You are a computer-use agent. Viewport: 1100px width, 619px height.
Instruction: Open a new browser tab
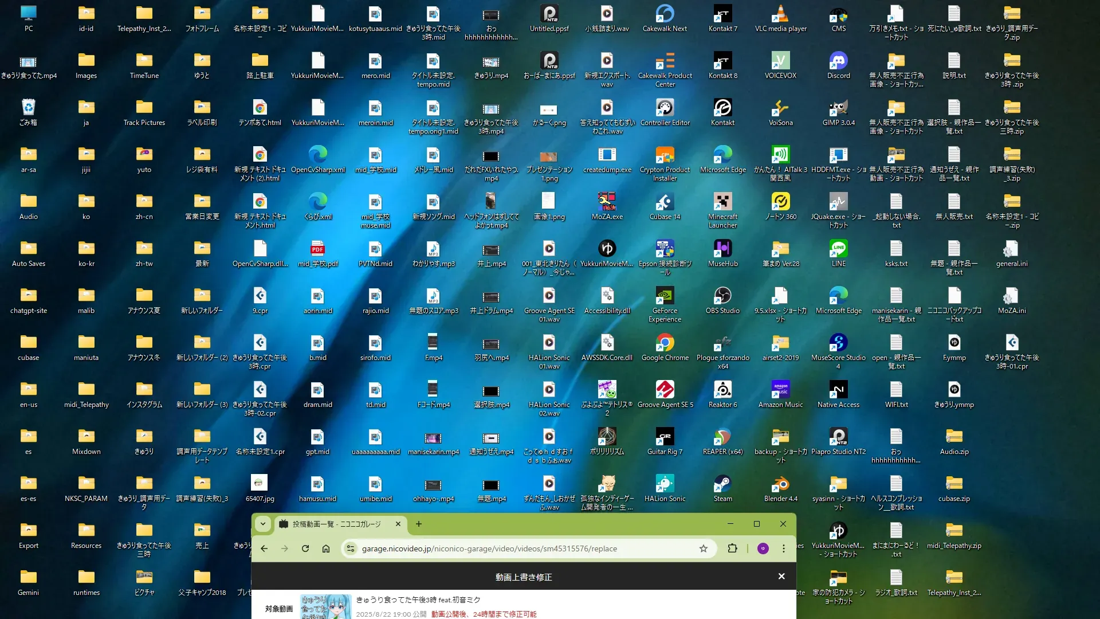(x=419, y=524)
